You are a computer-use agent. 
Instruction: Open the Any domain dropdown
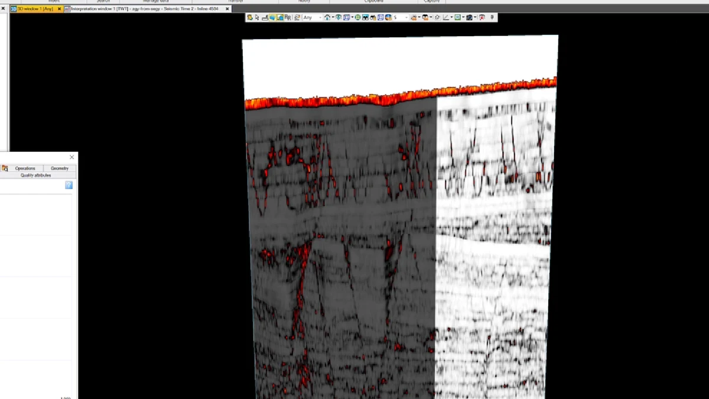pyautogui.click(x=313, y=18)
